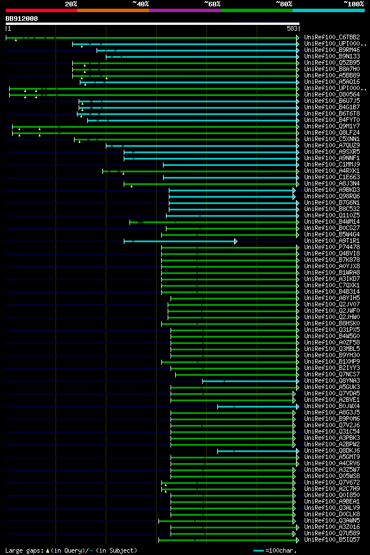
Task: Select the UniRef100_C1E663 label
Action: point(332,177)
